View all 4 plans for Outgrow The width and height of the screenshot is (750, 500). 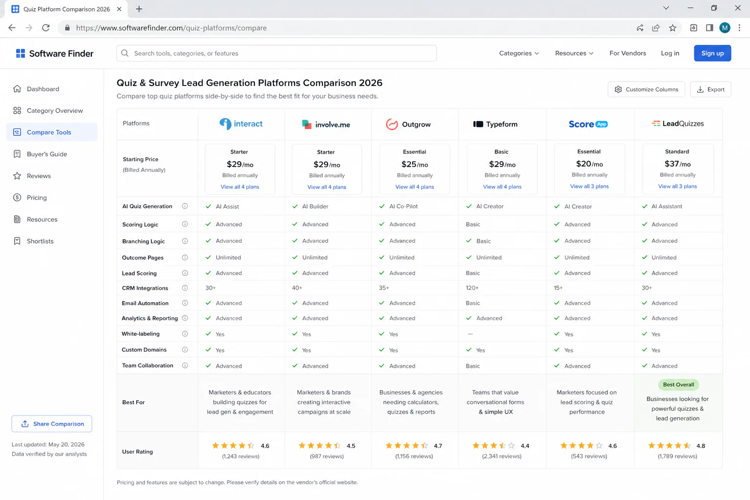415,187
